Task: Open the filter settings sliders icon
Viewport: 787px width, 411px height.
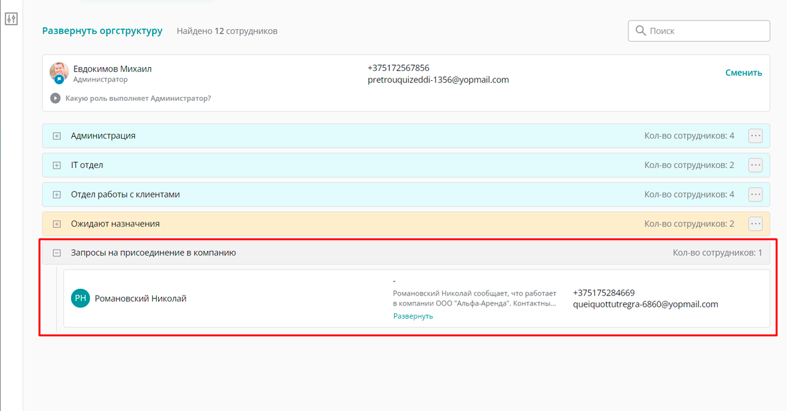Action: tap(11, 19)
